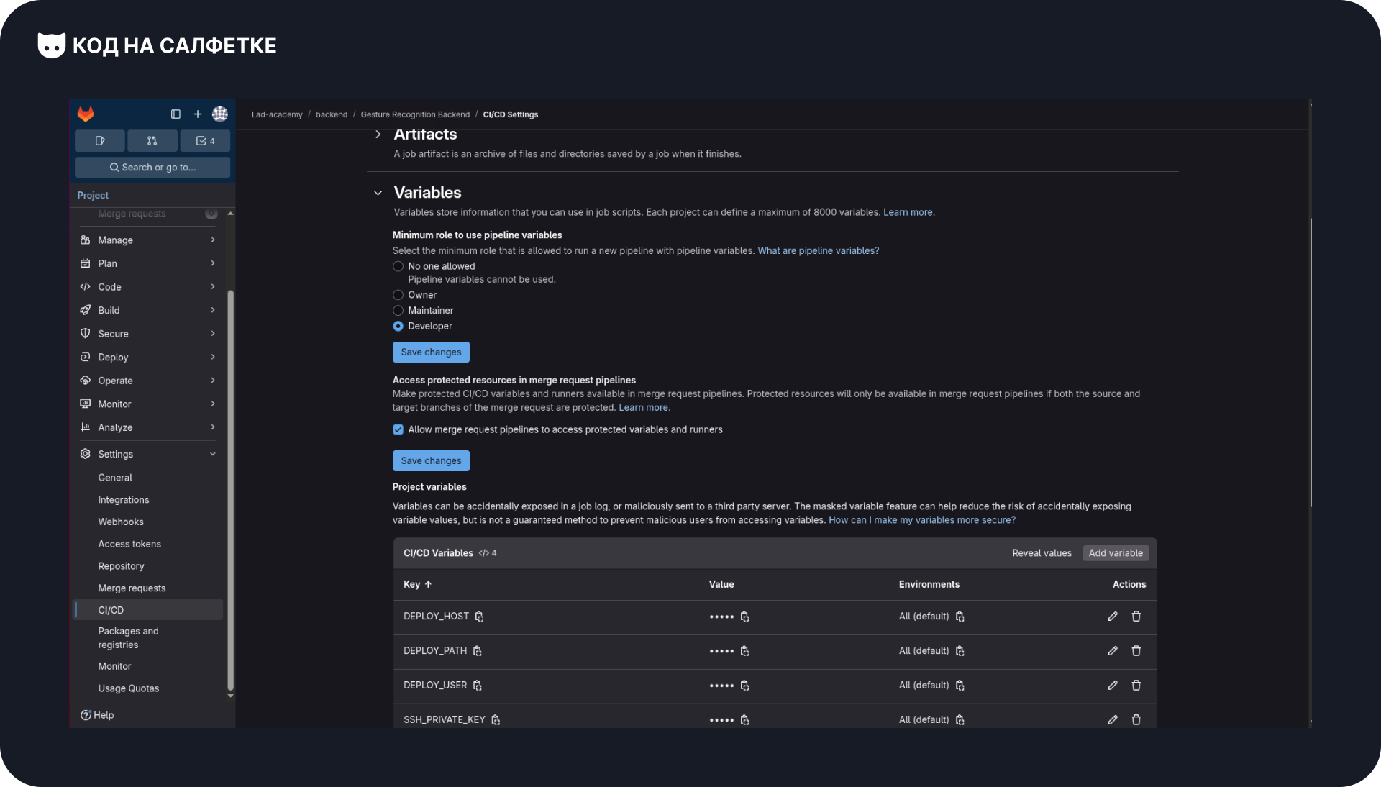Image resolution: width=1381 pixels, height=787 pixels.
Task: Click the GitLab fox logo
Action: tap(86, 114)
